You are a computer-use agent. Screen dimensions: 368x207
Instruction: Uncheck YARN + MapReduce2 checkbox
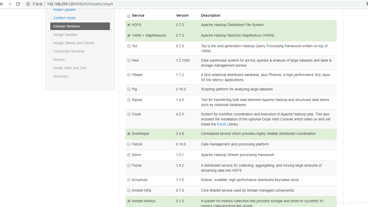(x=129, y=35)
